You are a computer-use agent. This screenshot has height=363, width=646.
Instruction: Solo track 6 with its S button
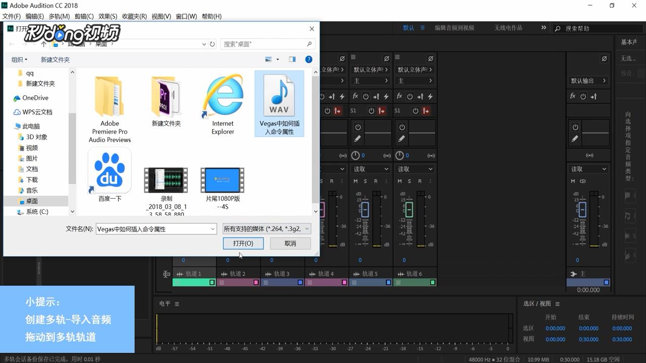tap(409, 181)
